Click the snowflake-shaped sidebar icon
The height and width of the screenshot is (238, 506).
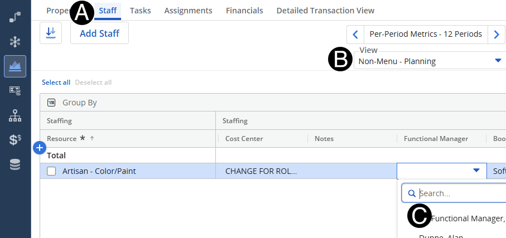tap(16, 41)
